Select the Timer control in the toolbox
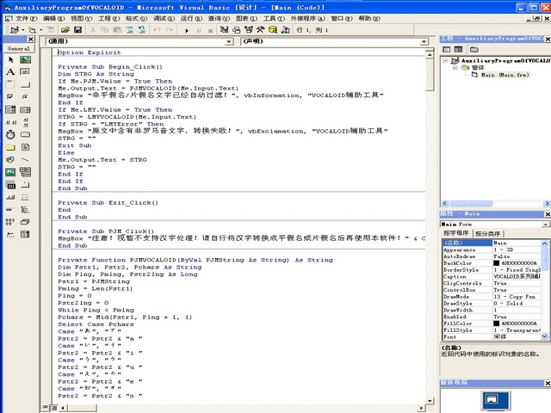Viewport: 551px width, 413px height. [10, 134]
